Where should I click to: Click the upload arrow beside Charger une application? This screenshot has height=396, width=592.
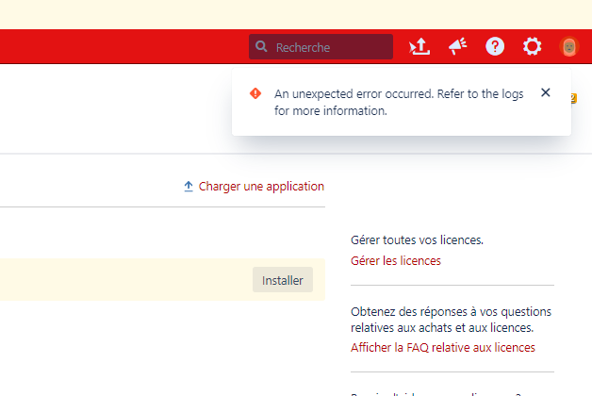pos(189,187)
